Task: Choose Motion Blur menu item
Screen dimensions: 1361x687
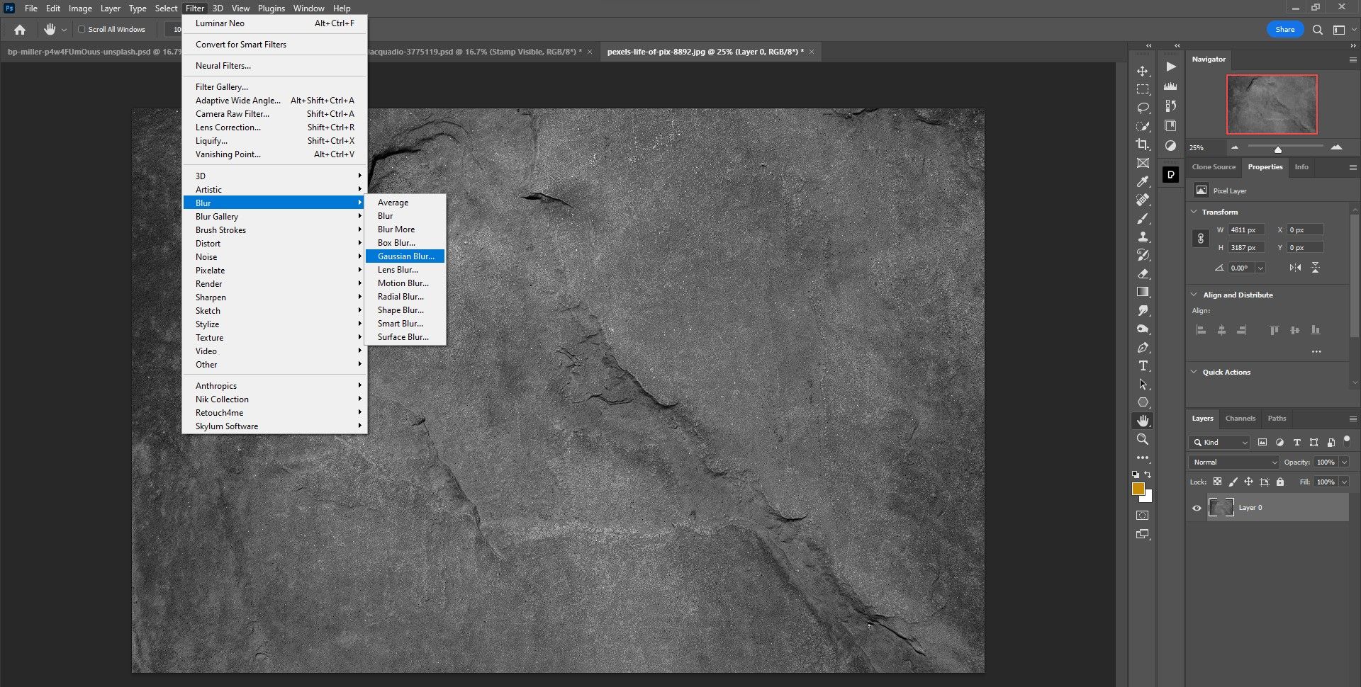Action: (x=405, y=283)
